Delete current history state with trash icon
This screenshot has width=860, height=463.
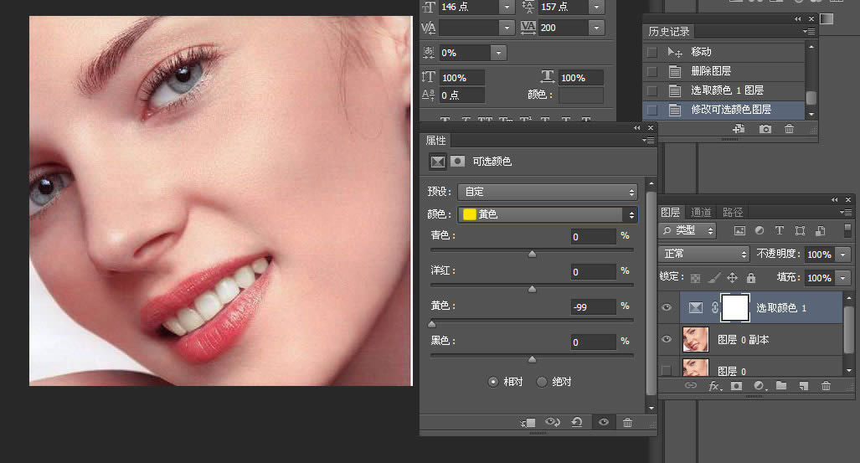point(790,129)
